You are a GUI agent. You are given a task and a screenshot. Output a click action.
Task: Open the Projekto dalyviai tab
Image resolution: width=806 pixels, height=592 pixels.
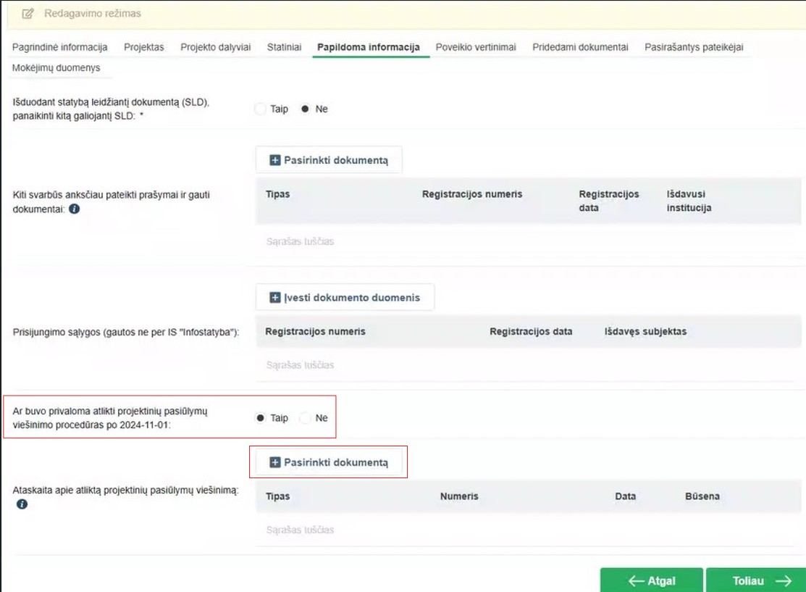(x=215, y=47)
